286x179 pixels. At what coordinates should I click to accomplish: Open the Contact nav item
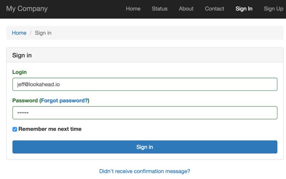click(x=214, y=9)
